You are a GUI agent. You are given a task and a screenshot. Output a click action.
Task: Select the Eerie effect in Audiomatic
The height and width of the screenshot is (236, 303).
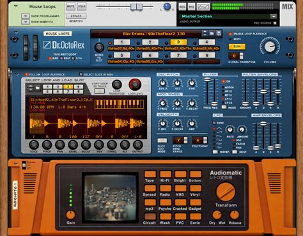point(195,216)
